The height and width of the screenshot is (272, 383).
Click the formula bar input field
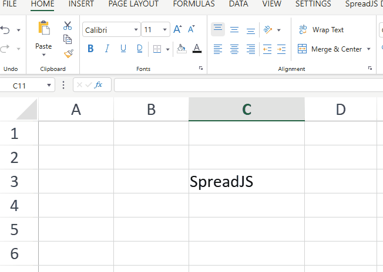pos(248,85)
